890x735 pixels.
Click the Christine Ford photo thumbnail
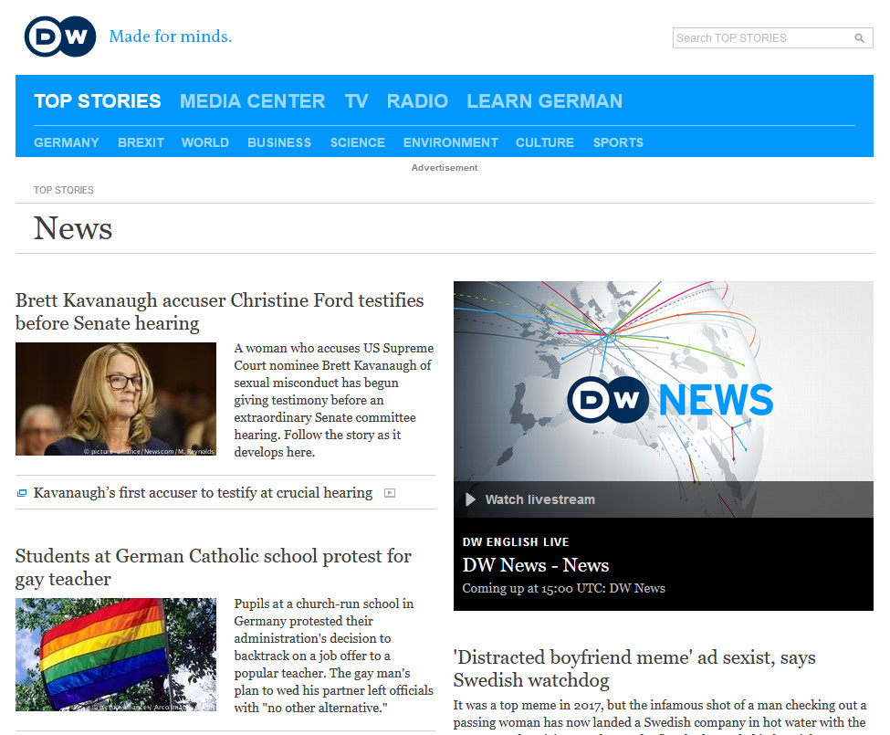116,399
